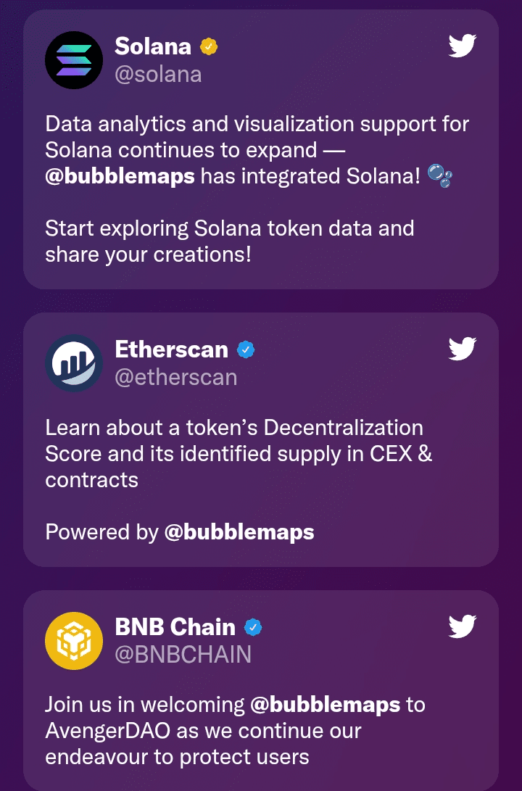Open the @BNBCHAIN handle

pos(183,654)
